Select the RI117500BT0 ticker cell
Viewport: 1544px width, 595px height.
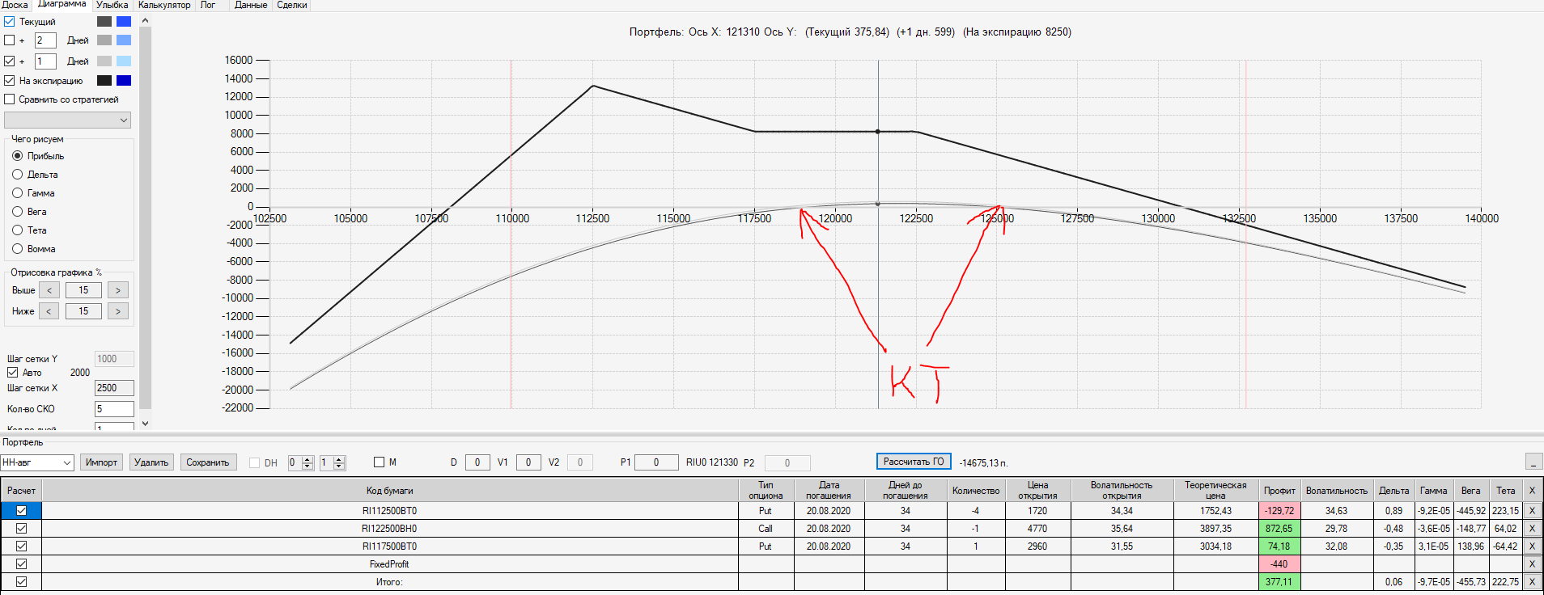click(x=389, y=546)
